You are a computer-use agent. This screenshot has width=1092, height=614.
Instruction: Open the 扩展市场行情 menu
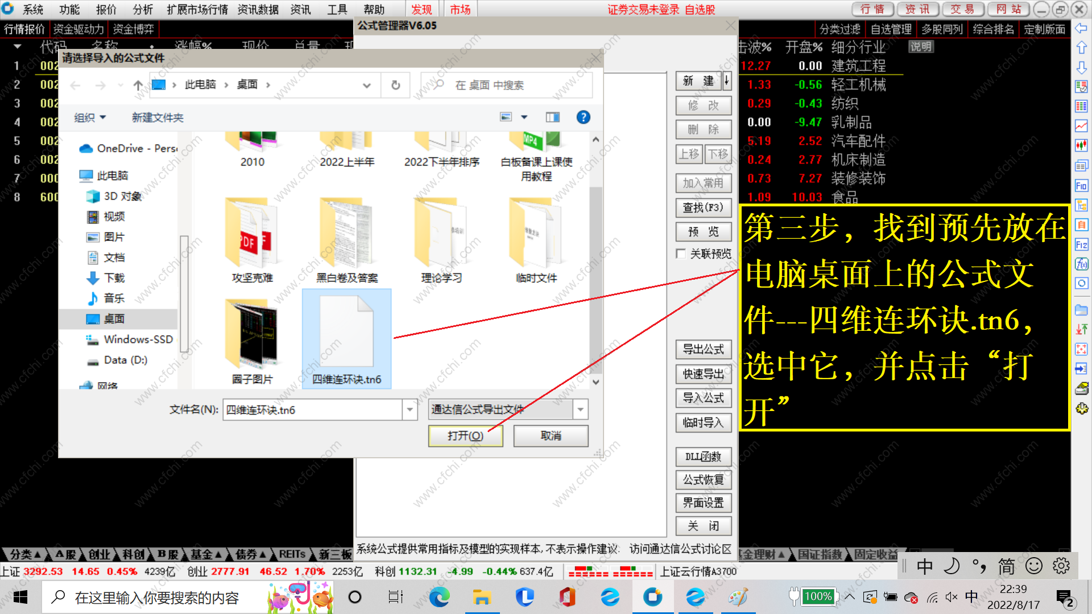point(197,9)
